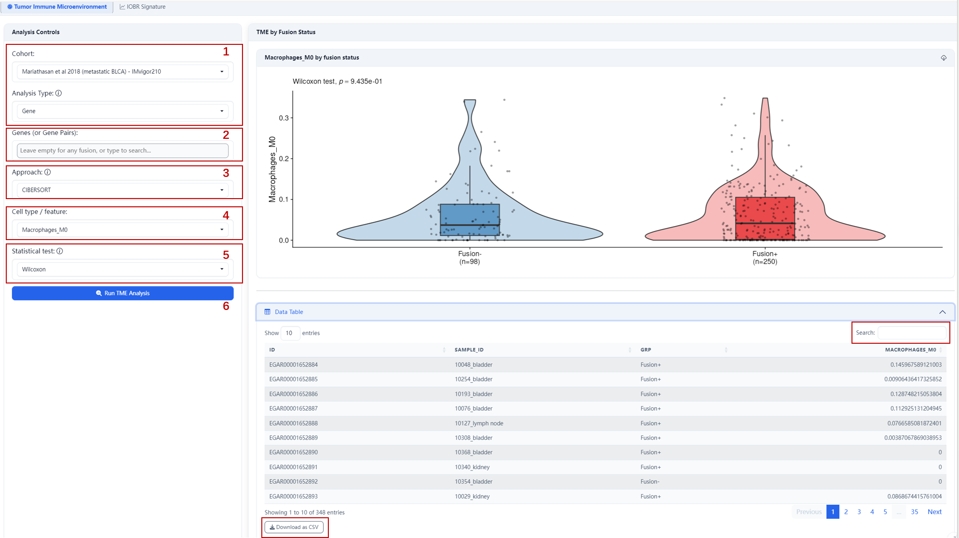Viewport: 959px width, 538px height.
Task: Collapse the Data Table panel chevron
Action: (x=942, y=312)
